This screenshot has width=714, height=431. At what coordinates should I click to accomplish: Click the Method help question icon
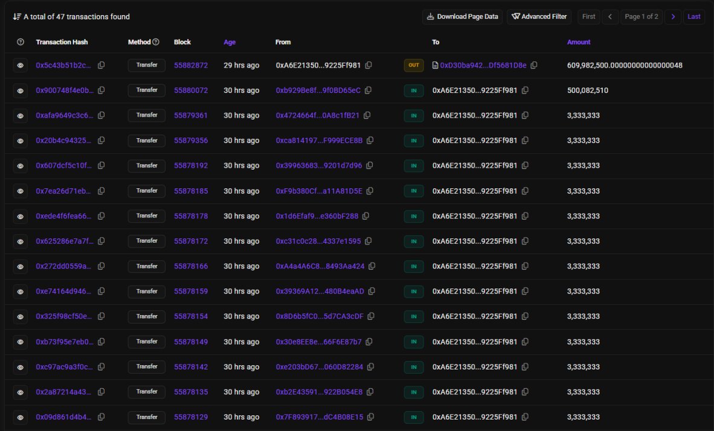pyautogui.click(x=156, y=42)
